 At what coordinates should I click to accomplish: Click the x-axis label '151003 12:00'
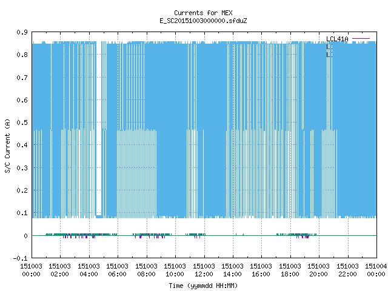204,270
